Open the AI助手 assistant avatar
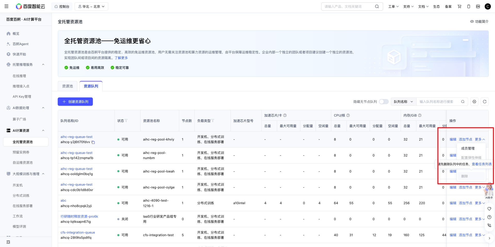The image size is (495, 247). (489, 190)
